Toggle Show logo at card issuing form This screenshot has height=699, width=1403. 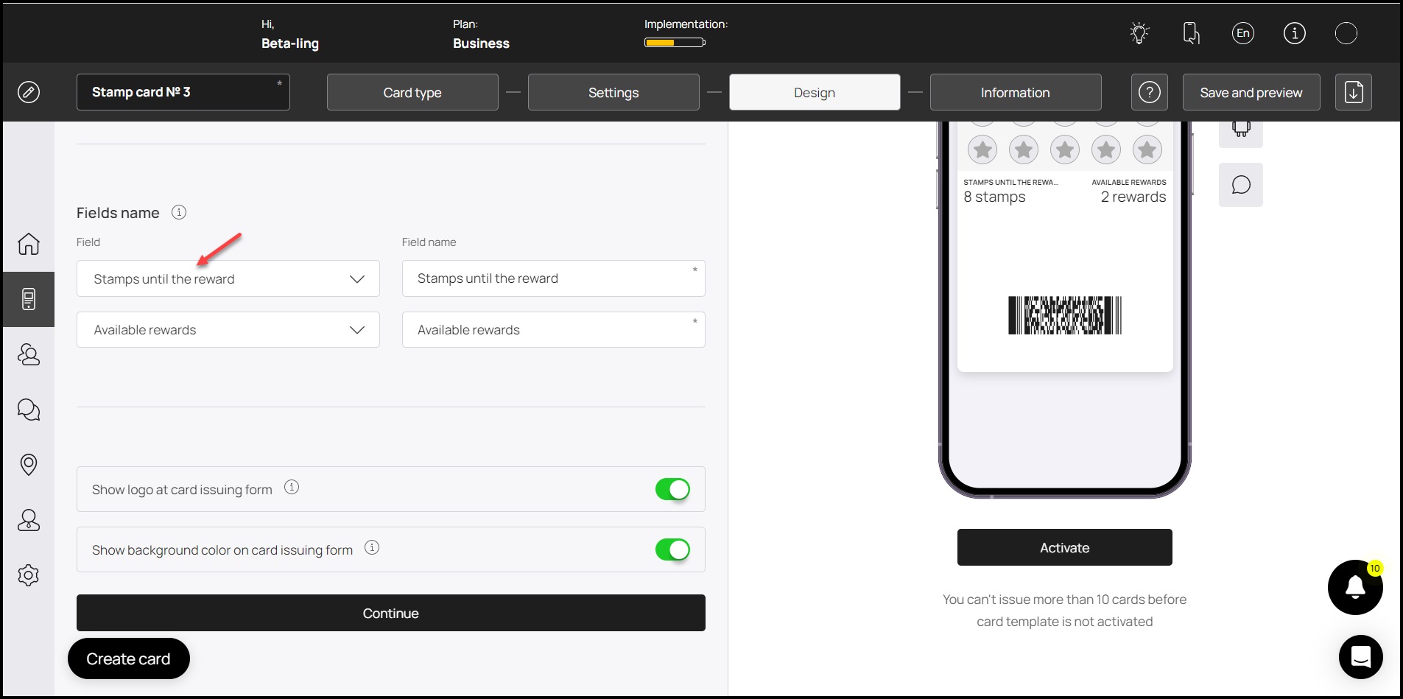point(672,489)
